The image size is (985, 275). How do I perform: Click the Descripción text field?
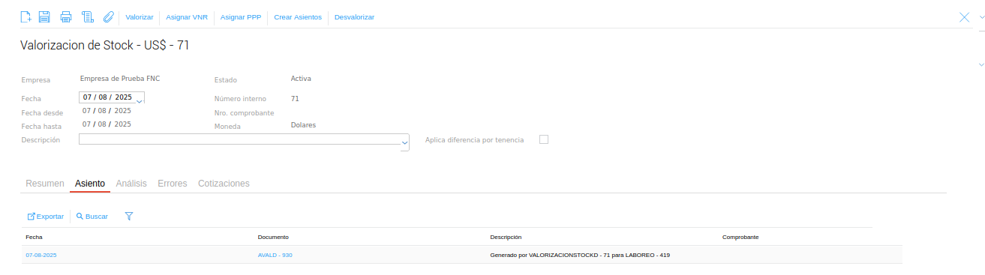[x=240, y=139]
